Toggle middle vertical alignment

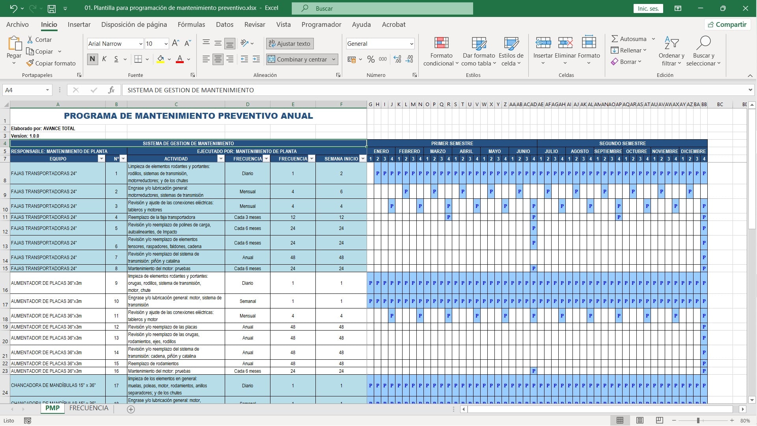[x=218, y=43]
